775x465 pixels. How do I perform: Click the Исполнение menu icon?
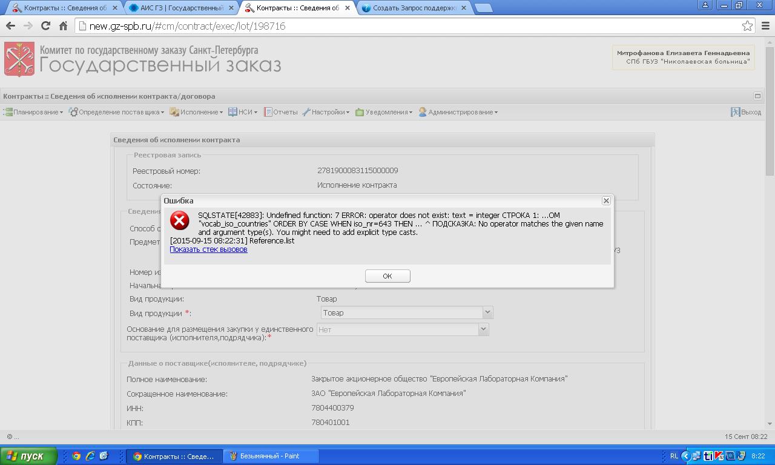click(x=174, y=112)
